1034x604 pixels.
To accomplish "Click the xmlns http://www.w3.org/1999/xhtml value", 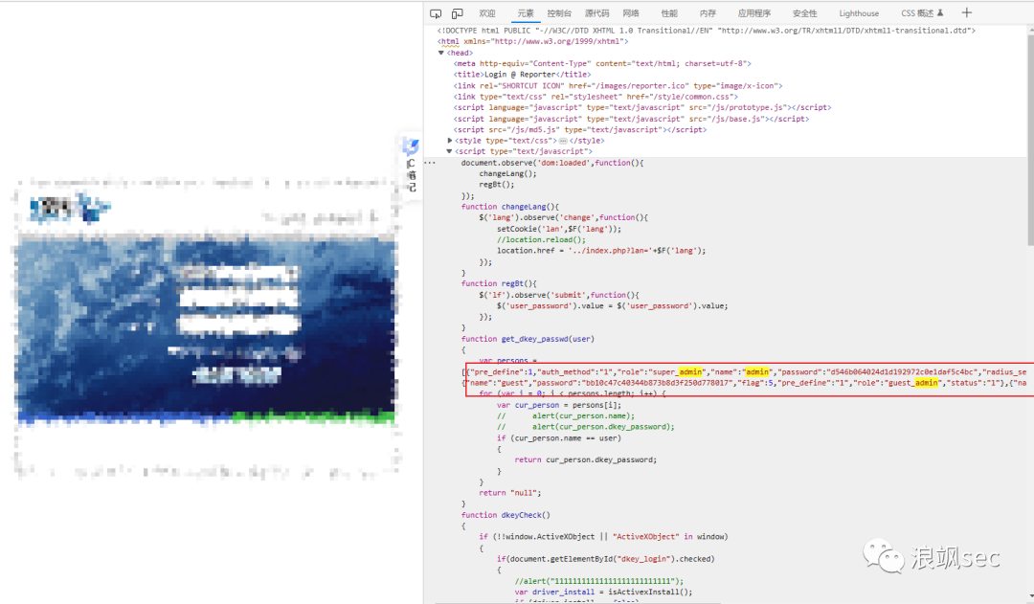I will pyautogui.click(x=557, y=41).
